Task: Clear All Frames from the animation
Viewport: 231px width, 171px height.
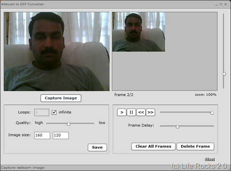Action: pos(153,146)
